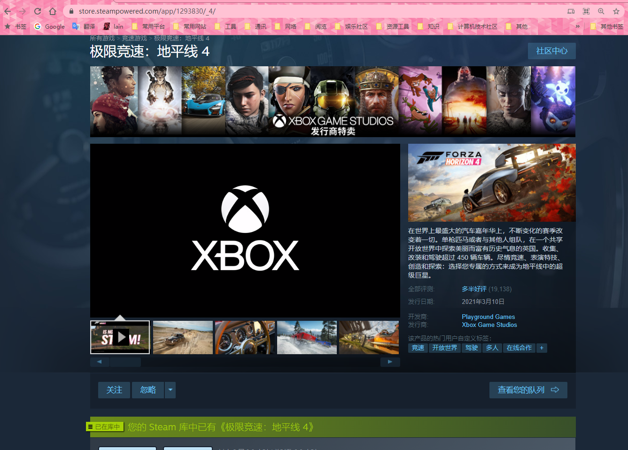Open the 社区中心 button
This screenshot has width=628, height=450.
coord(551,51)
